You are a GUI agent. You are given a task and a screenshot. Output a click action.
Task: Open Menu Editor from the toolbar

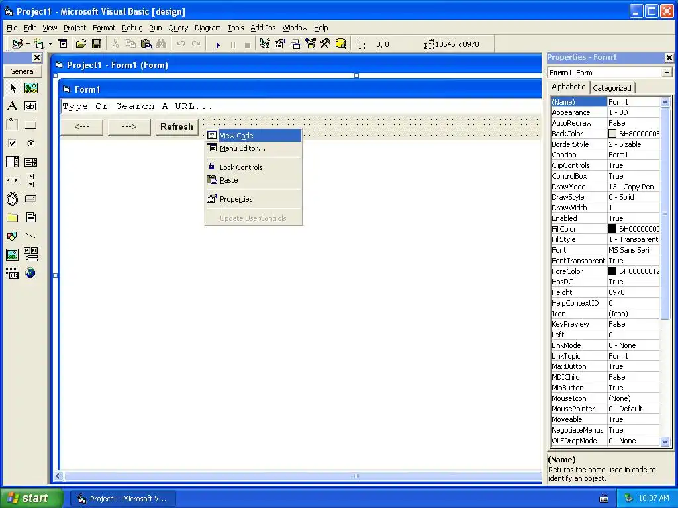pos(63,44)
